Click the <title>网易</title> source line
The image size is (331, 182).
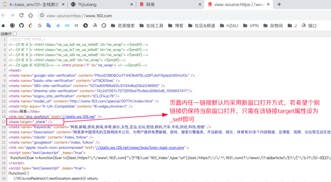[24, 112]
